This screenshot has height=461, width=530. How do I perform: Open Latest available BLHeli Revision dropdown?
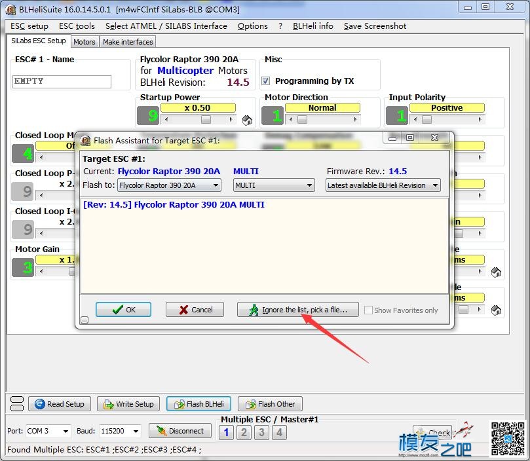point(383,185)
